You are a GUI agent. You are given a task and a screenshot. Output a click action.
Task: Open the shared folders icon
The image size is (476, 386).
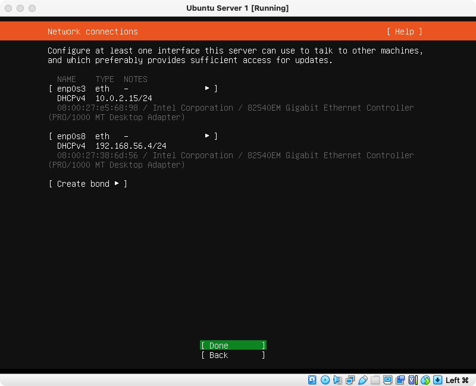click(x=375, y=380)
